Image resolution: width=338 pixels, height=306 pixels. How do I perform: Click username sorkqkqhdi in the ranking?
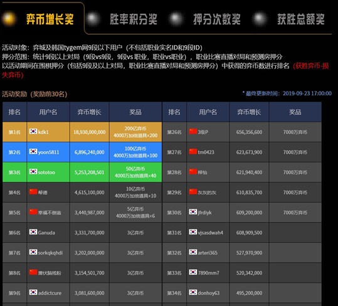pyautogui.click(x=50, y=253)
